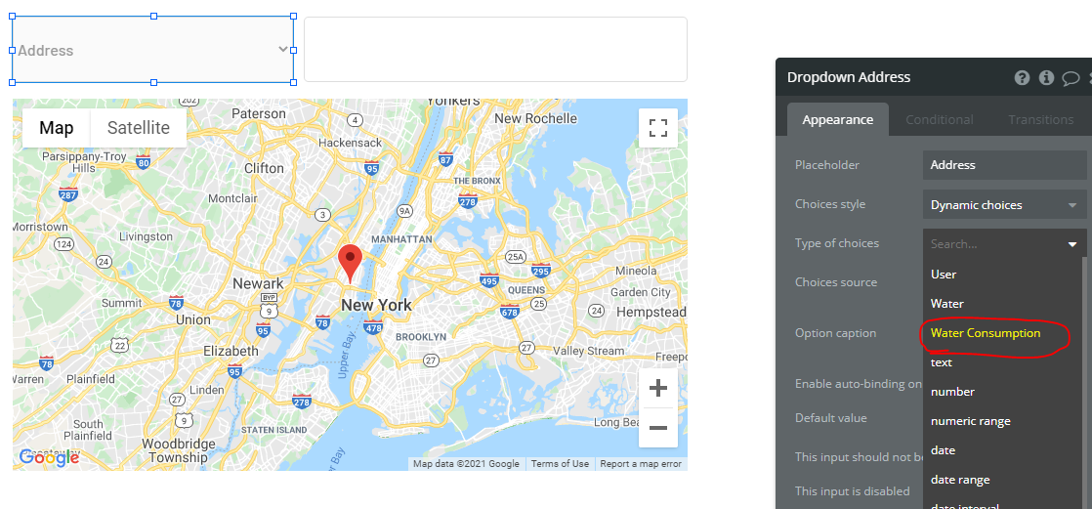The image size is (1092, 509).
Task: Open the help question mark icon
Action: pos(1022,77)
